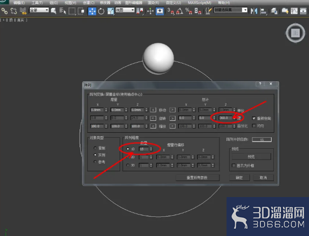This screenshot has height=236, width=309.
Task: Open the 编辑(E) menu
Action: click(19, 3)
